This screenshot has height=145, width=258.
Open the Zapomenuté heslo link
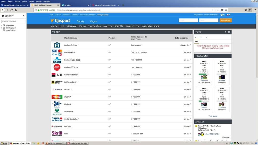tap(211, 15)
